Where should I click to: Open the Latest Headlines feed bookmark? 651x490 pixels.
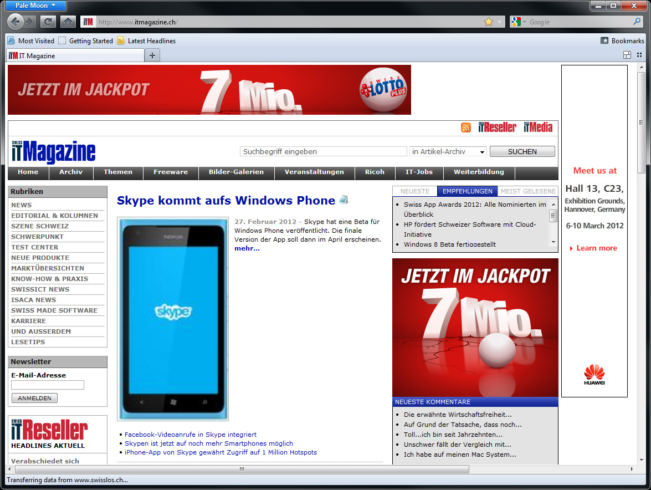(x=147, y=40)
